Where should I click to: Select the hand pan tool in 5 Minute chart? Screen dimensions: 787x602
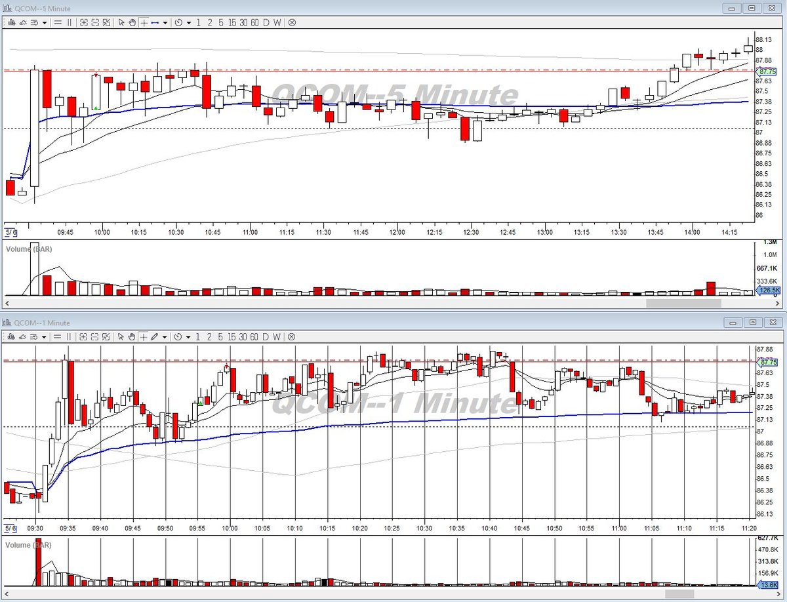coord(132,22)
